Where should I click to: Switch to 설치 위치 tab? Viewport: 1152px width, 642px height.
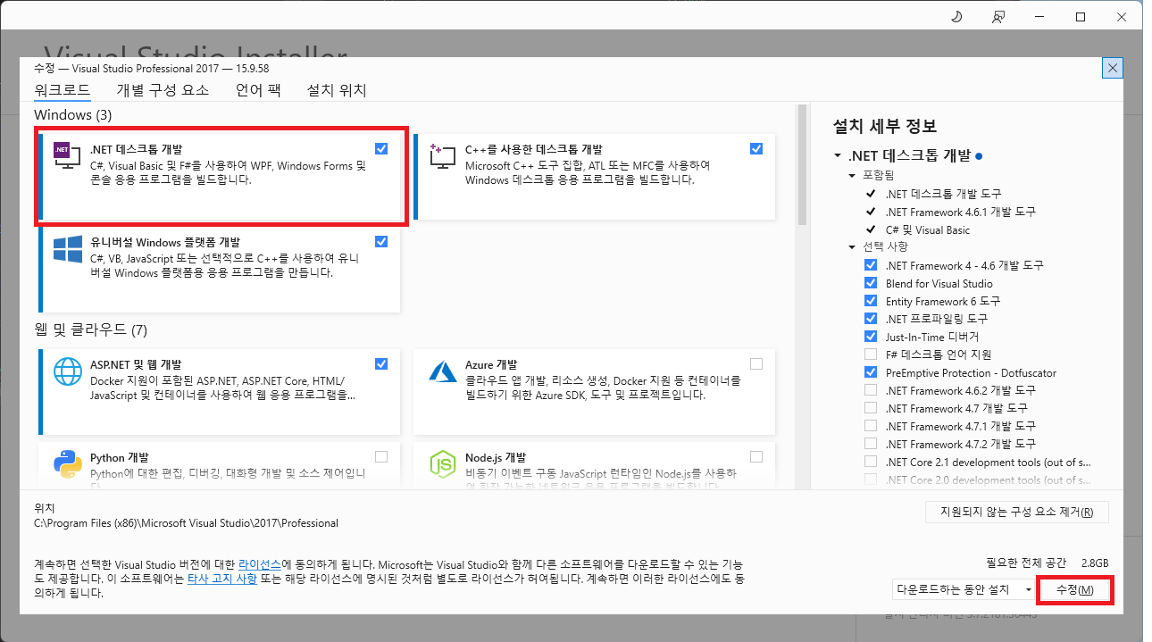[337, 90]
